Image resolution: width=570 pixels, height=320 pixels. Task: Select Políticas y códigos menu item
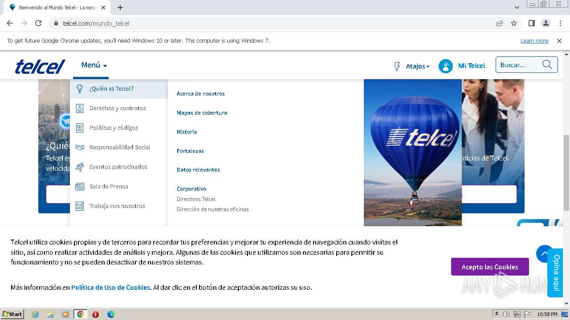(x=118, y=128)
